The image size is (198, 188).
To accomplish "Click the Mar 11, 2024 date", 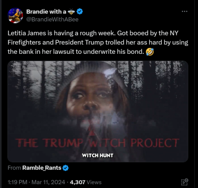I will (48, 182).
